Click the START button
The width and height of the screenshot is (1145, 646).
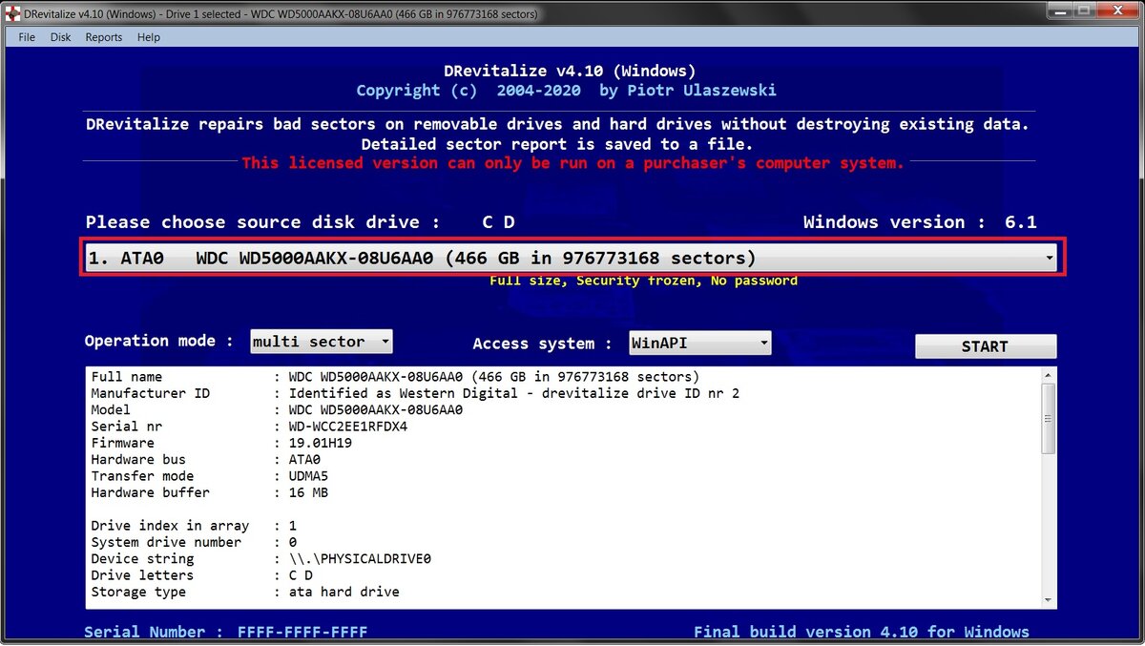point(986,346)
